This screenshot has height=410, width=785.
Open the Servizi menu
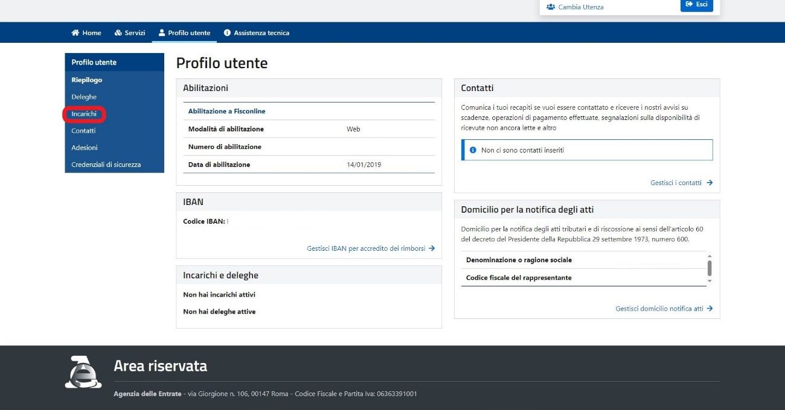(x=135, y=33)
